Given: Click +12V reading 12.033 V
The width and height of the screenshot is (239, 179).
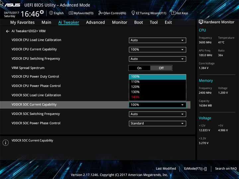Looking at the screenshot, I should coord(204,130).
